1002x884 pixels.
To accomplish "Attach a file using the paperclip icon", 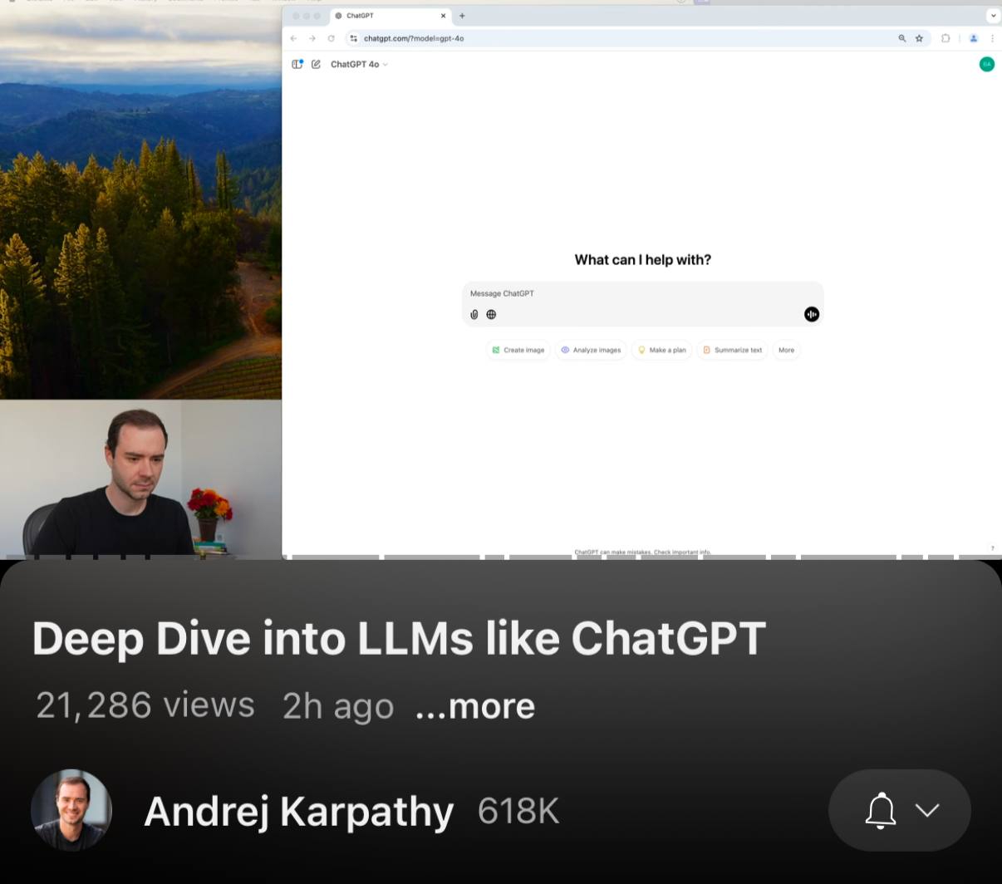I will pos(474,314).
